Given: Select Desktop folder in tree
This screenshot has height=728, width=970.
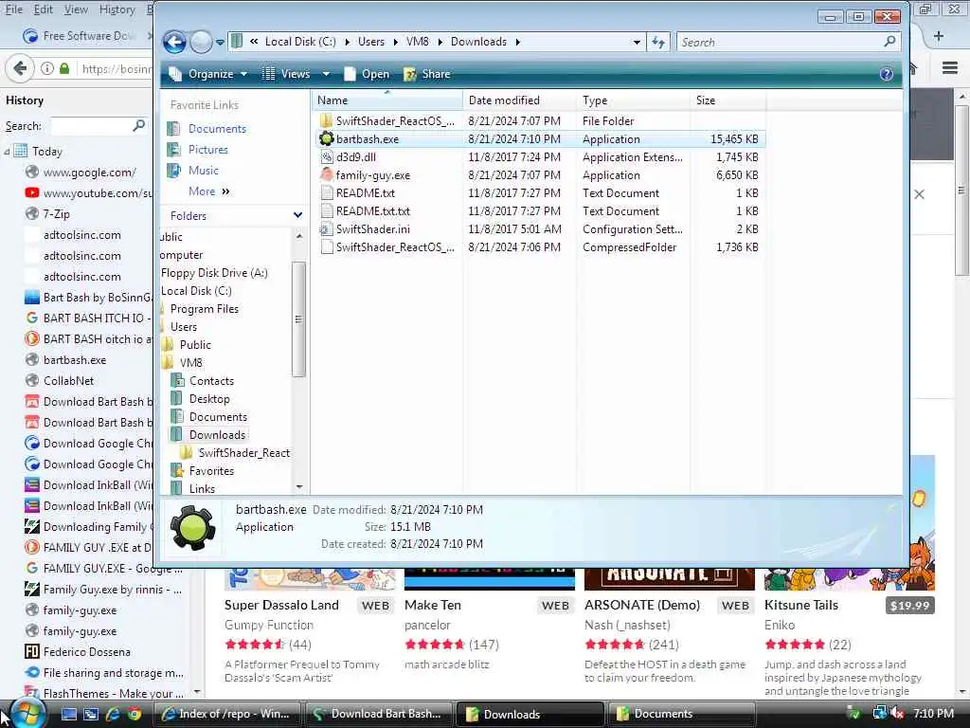Looking at the screenshot, I should point(209,399).
